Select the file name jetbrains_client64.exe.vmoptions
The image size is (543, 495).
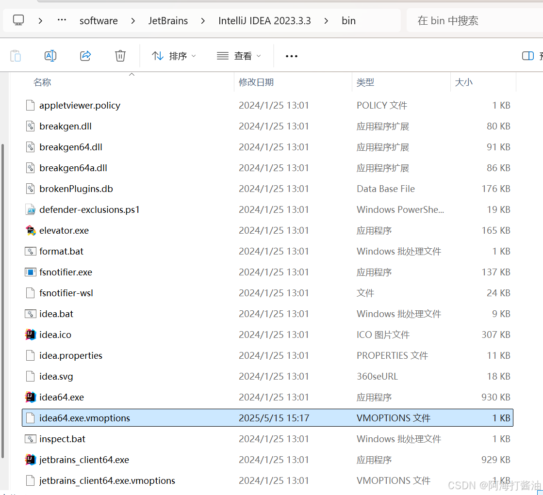click(107, 480)
